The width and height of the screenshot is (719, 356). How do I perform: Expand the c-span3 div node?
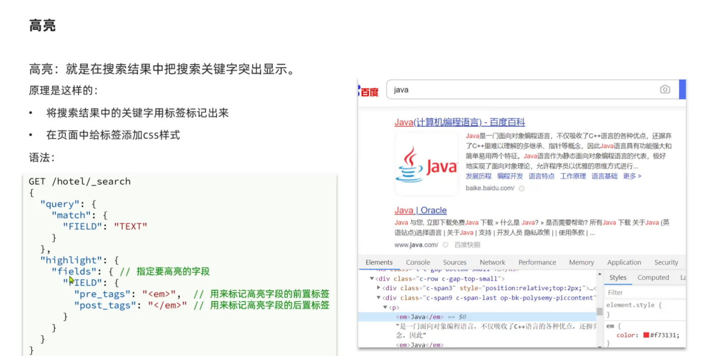379,288
